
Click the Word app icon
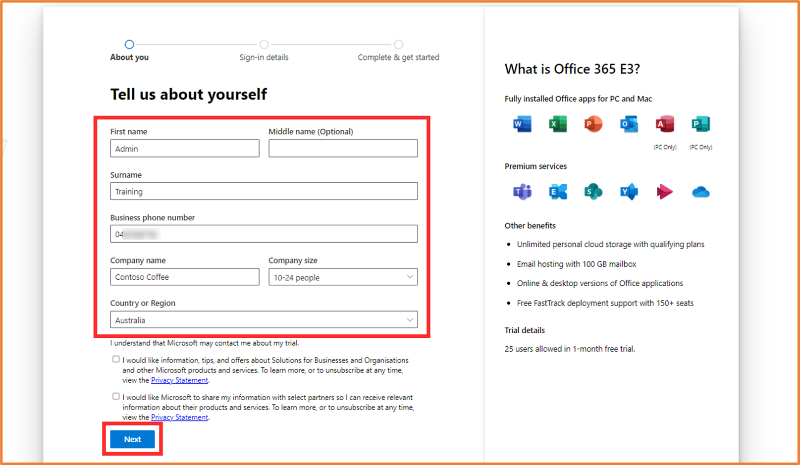click(x=522, y=124)
